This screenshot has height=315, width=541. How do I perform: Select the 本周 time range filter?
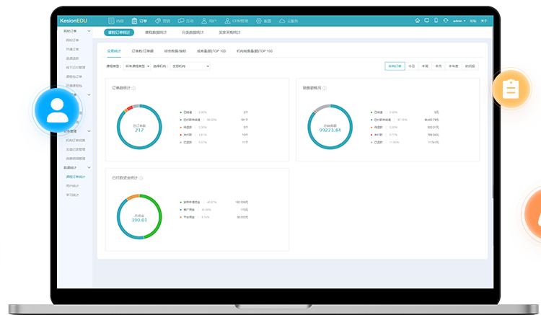[x=424, y=66]
